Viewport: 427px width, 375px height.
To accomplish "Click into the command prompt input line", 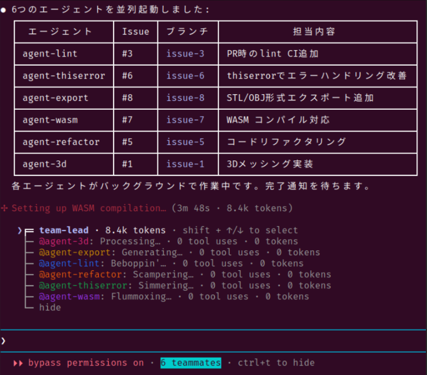I will (x=212, y=340).
